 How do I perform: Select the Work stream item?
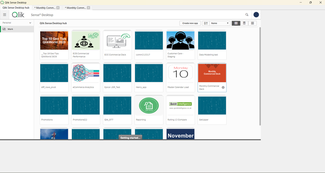17,29
